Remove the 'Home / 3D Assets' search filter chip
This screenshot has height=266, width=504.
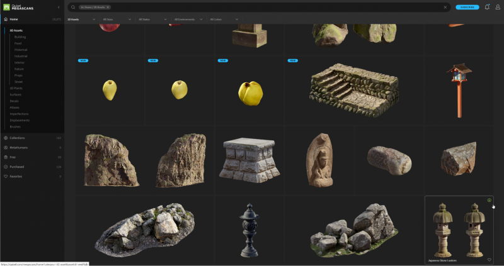click(x=108, y=8)
